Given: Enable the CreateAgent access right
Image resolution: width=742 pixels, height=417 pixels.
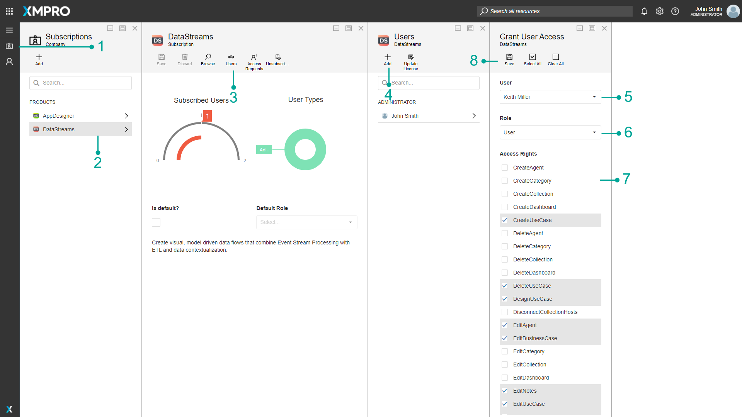Looking at the screenshot, I should tap(505, 168).
